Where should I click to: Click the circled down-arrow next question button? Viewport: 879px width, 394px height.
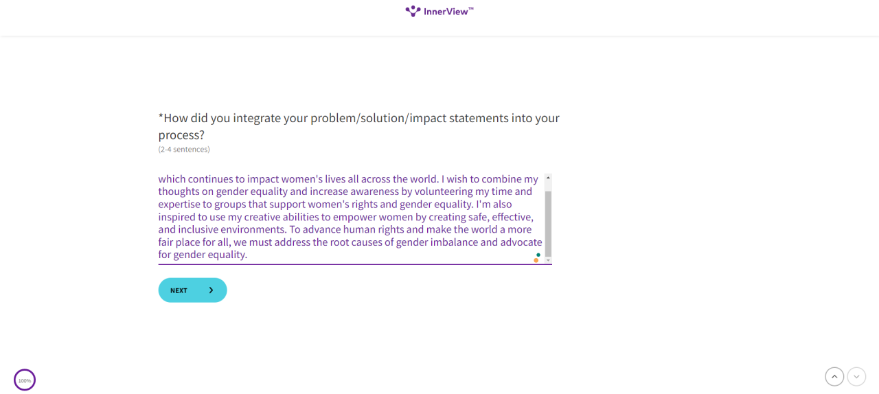pyautogui.click(x=856, y=376)
